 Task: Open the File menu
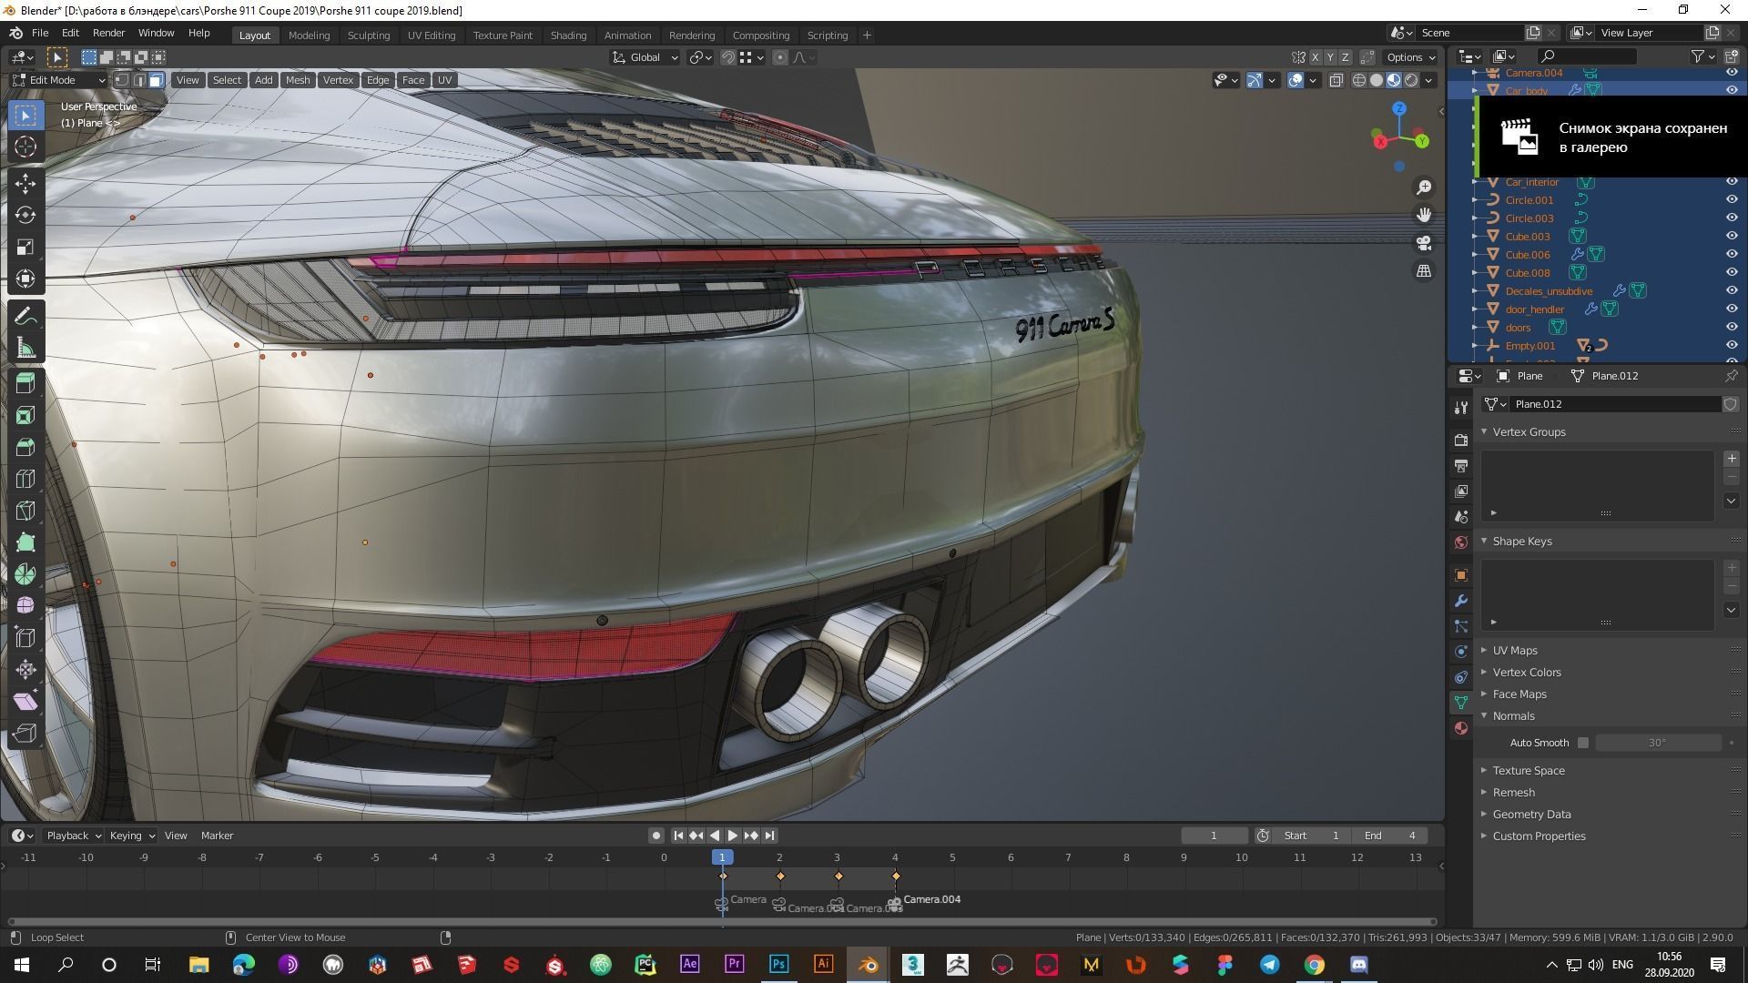click(40, 33)
